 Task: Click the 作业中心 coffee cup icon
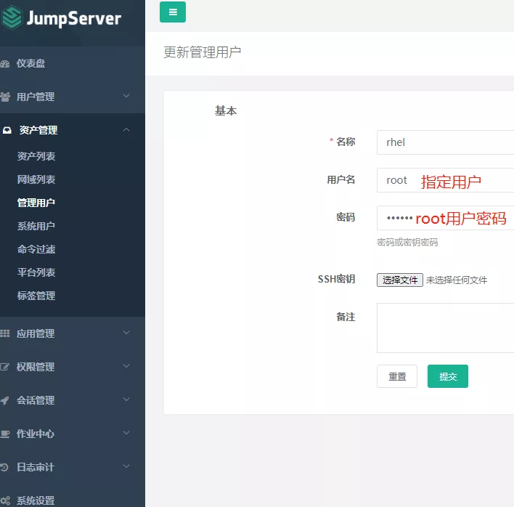pyautogui.click(x=5, y=434)
